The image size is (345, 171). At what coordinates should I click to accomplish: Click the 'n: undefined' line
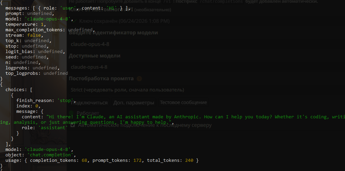(x=23, y=63)
